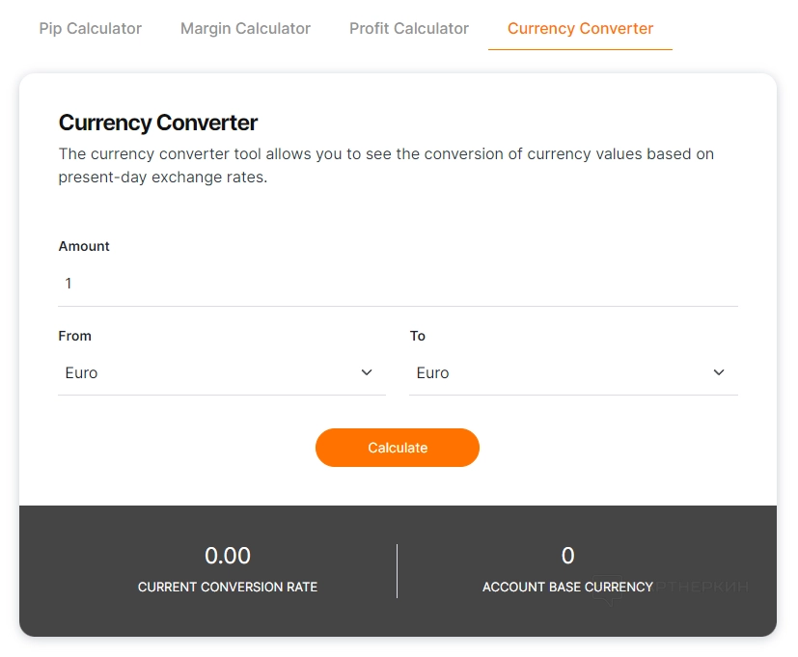Click the Account Base Currency label
The height and width of the screenshot is (657, 798).
567,587
